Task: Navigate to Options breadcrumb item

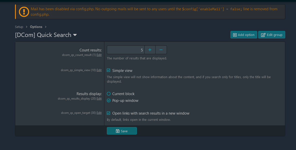Action: coord(36,27)
